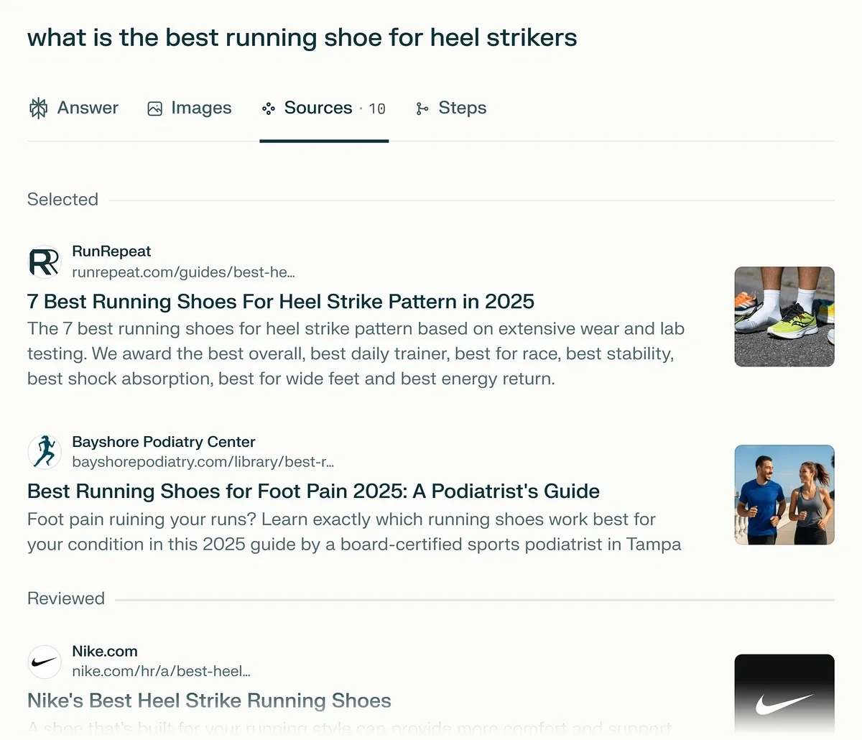Select the Sources tab
Screen dimensions: 862x740
(318, 108)
